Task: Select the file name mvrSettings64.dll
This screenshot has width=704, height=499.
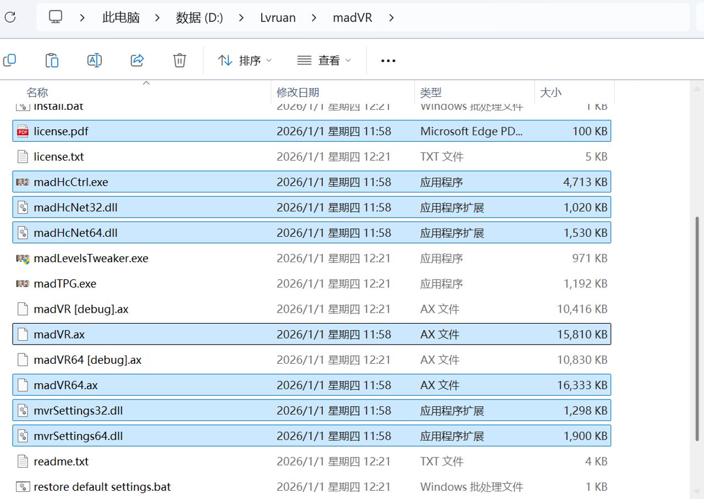Action: 78,436
